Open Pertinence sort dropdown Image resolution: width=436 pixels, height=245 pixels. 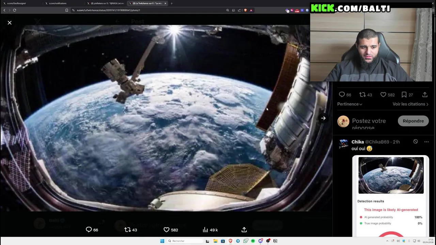(350, 104)
